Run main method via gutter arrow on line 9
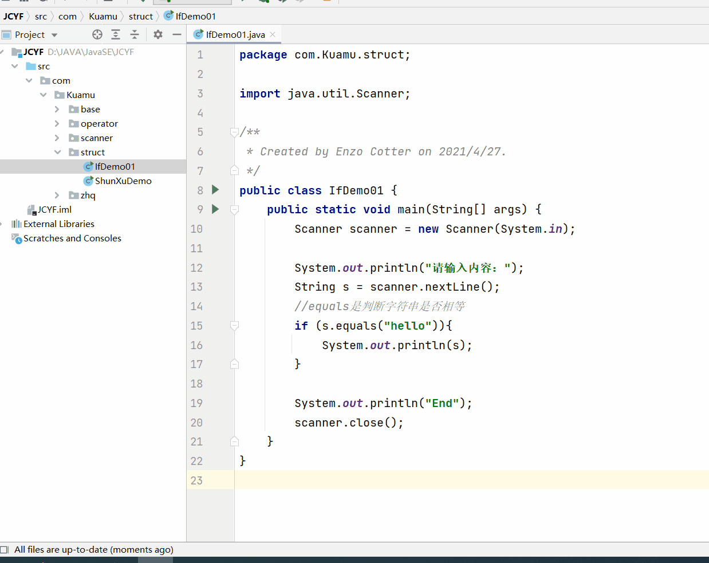Image resolution: width=709 pixels, height=563 pixels. click(215, 209)
